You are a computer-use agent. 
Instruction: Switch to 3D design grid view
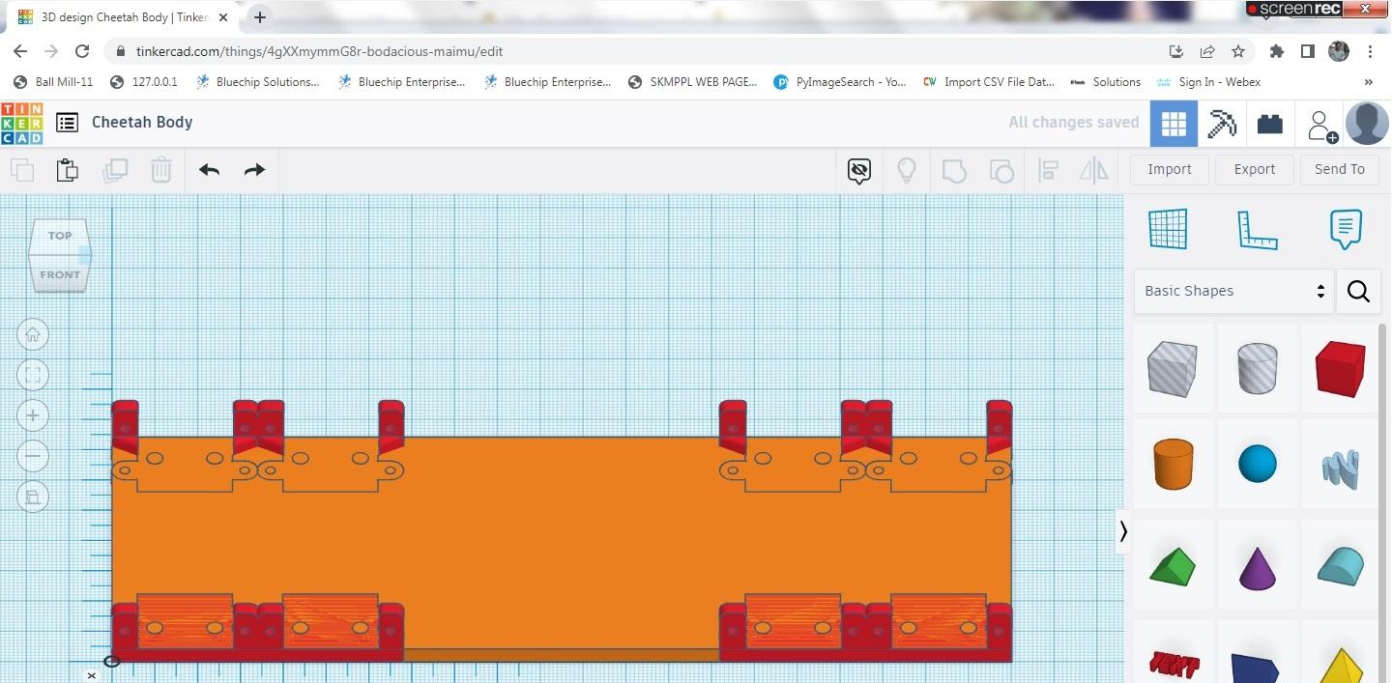click(x=1174, y=124)
